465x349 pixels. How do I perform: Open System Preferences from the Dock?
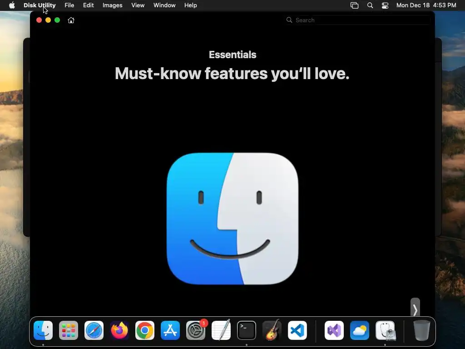click(196, 330)
